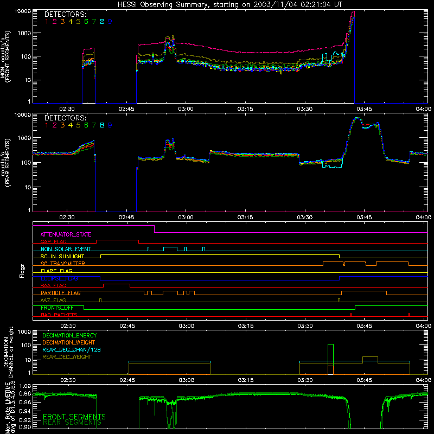Click DETECTORS: heading in rear segments plot

(65, 118)
